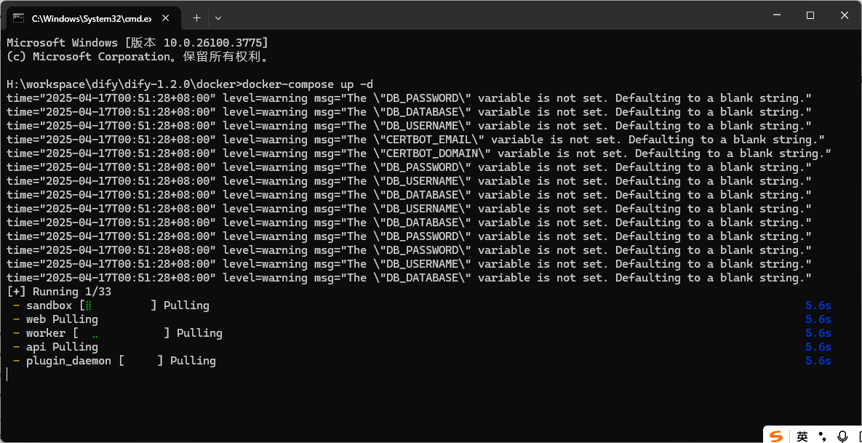This screenshot has height=443, width=862.
Task: Click the "[+] Running 1/33" status line
Action: click(59, 292)
